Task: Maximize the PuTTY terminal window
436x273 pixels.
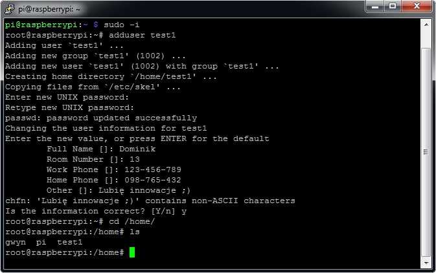Action: 392,6
